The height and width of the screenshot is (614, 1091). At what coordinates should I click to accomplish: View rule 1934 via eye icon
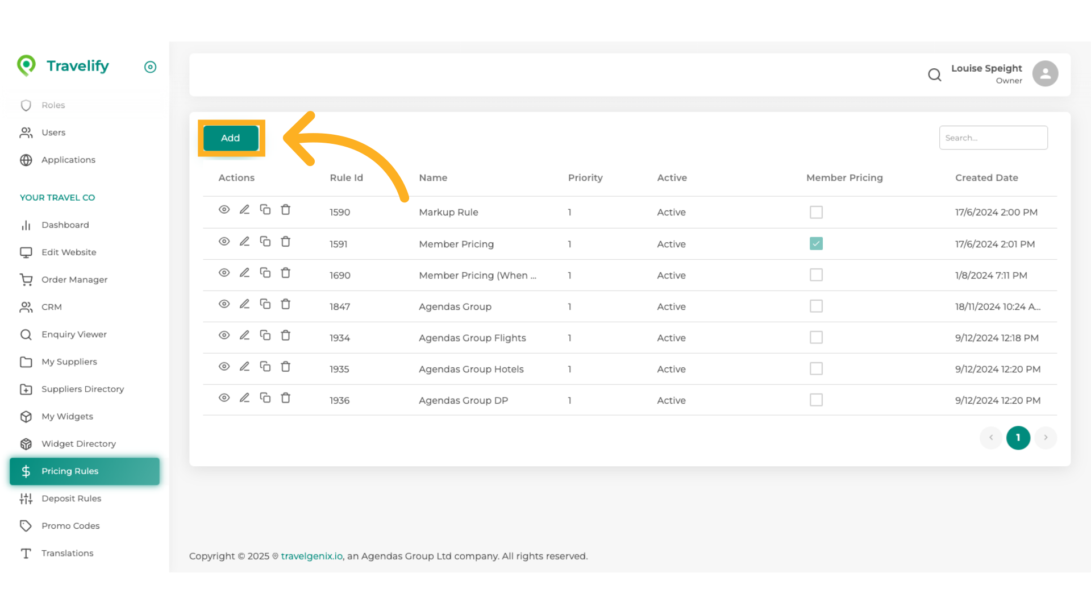pos(224,335)
